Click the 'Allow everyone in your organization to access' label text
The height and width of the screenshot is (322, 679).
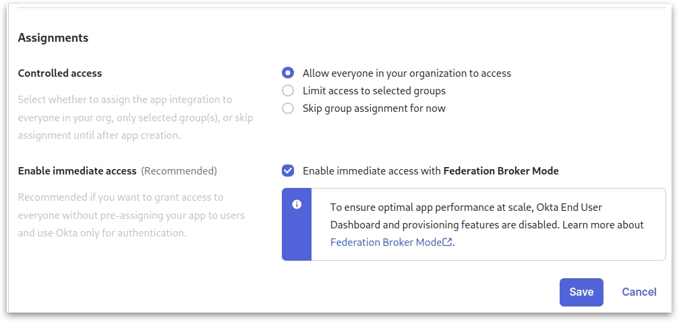point(407,73)
